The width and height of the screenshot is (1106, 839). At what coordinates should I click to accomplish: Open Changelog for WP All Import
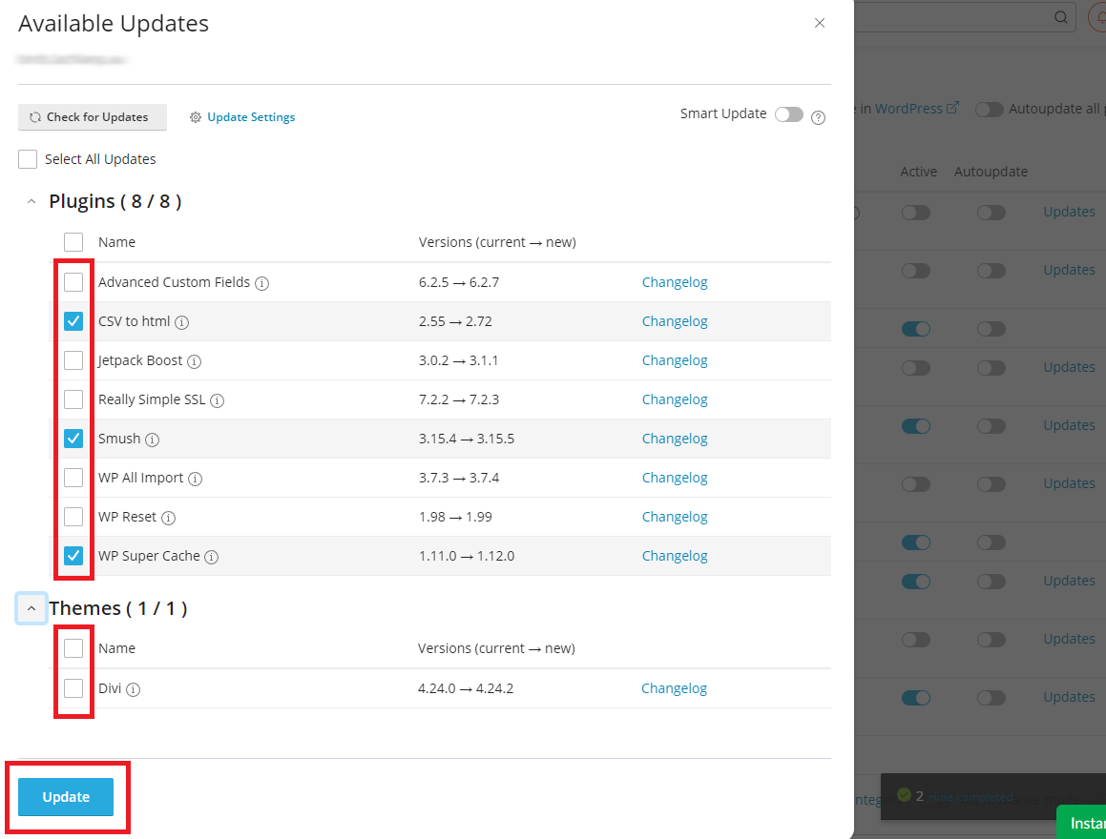[675, 478]
